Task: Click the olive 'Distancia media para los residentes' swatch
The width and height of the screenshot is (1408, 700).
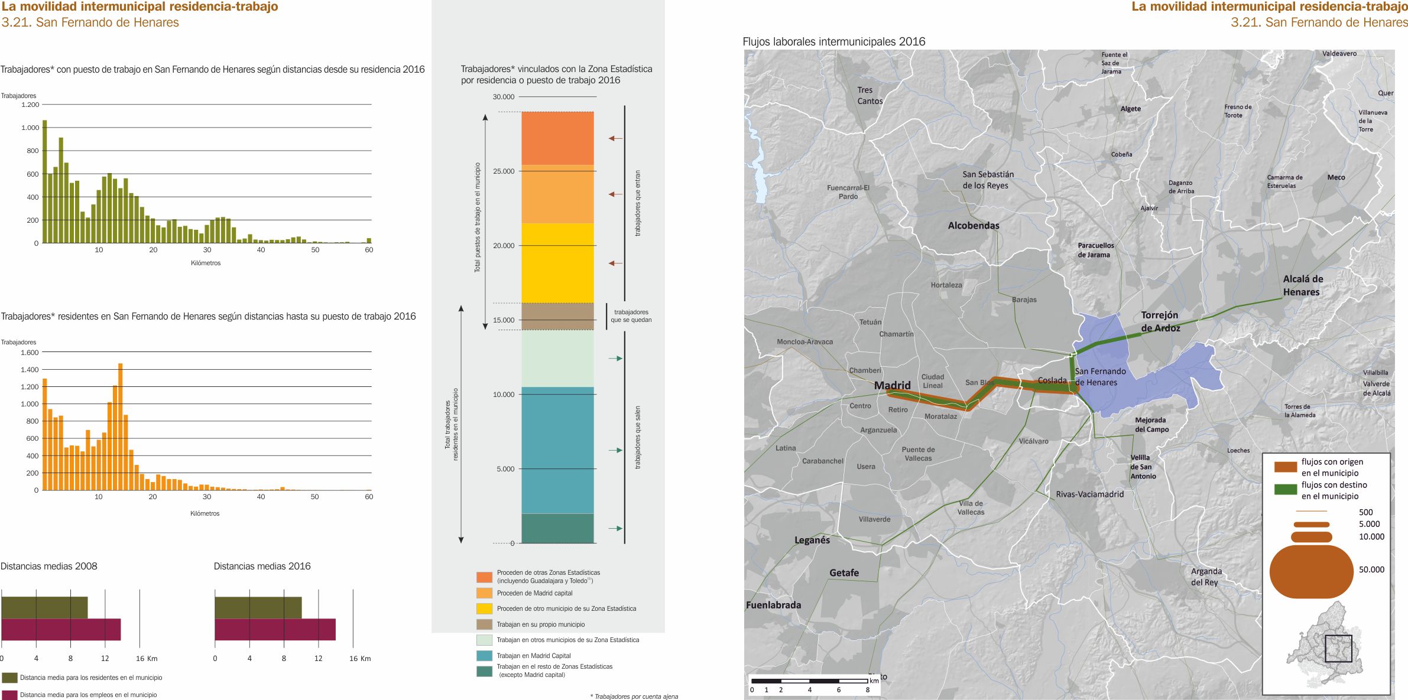Action: (9, 678)
